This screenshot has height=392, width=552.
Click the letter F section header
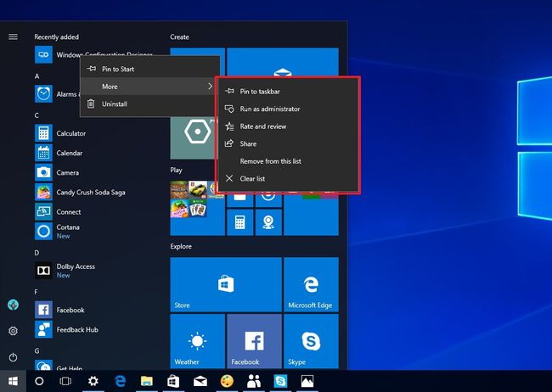(37, 292)
